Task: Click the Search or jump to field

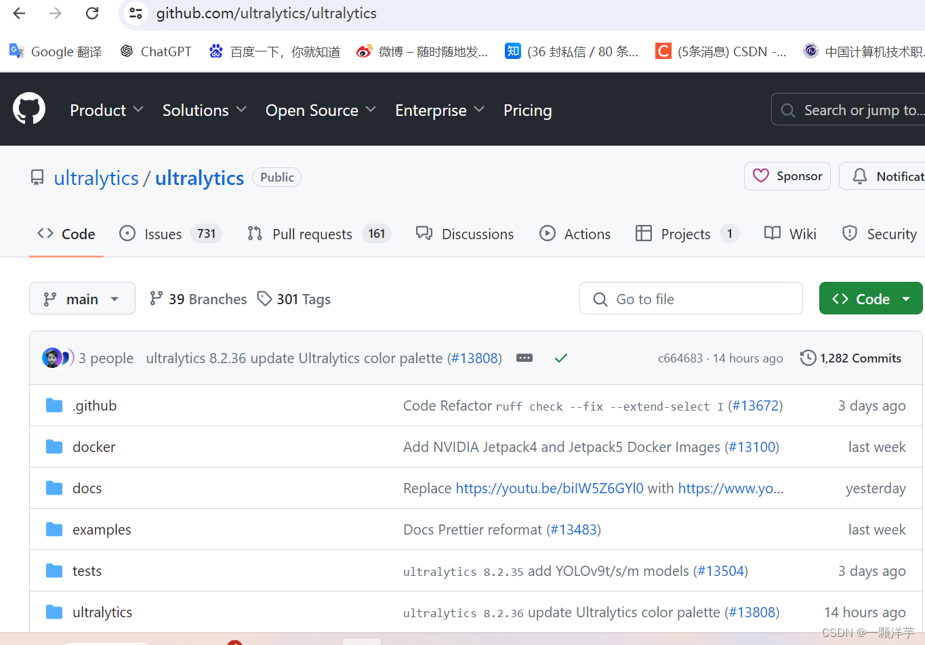Action: click(x=848, y=110)
